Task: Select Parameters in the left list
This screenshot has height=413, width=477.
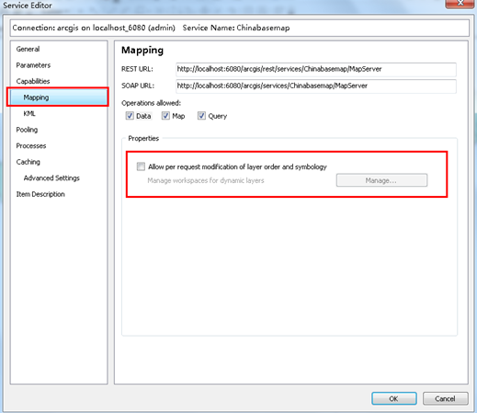Action: 33,65
